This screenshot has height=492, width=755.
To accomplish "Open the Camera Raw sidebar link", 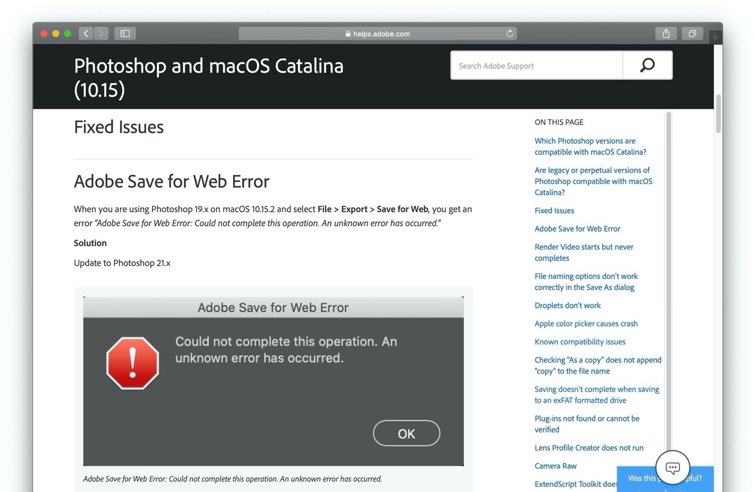I will pos(555,466).
